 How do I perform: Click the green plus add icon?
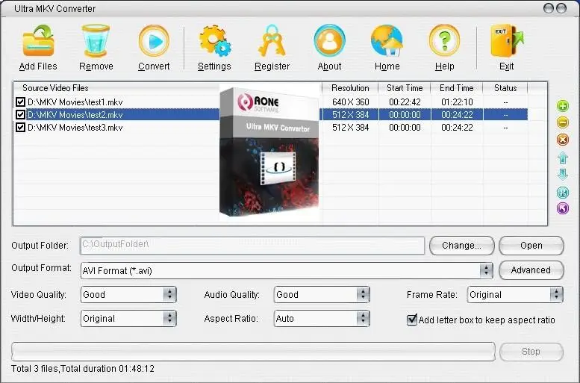click(563, 106)
